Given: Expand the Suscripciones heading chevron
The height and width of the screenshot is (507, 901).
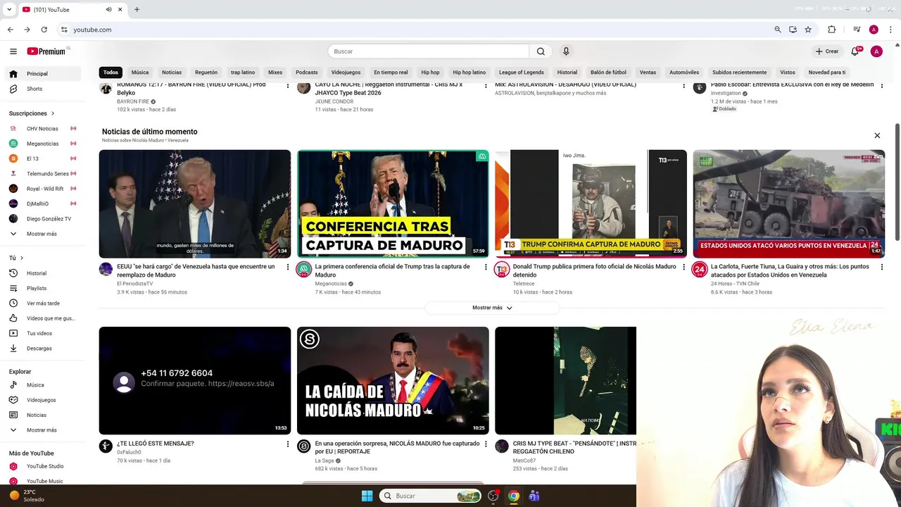Looking at the screenshot, I should 52,113.
